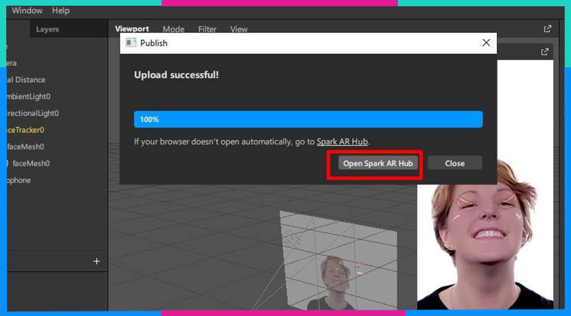Image resolution: width=571 pixels, height=316 pixels.
Task: Select the Camera scene item
Action: [11, 63]
